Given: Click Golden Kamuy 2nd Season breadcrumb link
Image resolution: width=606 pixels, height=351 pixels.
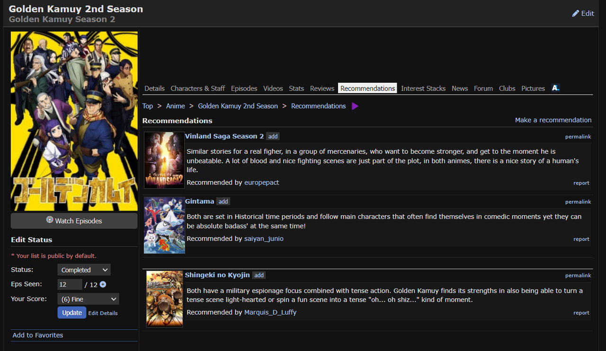Looking at the screenshot, I should pyautogui.click(x=238, y=106).
